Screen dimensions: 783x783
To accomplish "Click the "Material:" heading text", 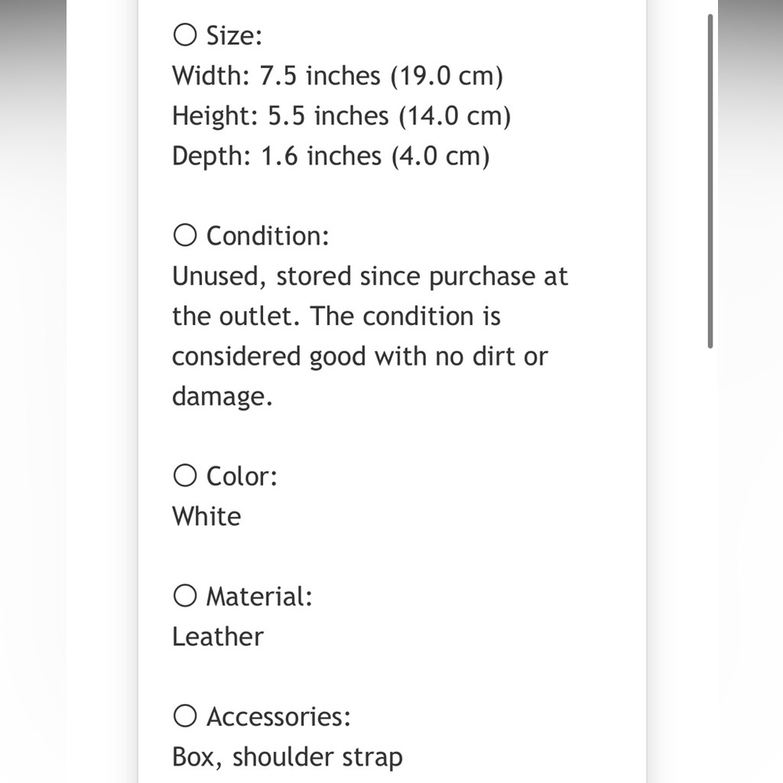I will [259, 596].
